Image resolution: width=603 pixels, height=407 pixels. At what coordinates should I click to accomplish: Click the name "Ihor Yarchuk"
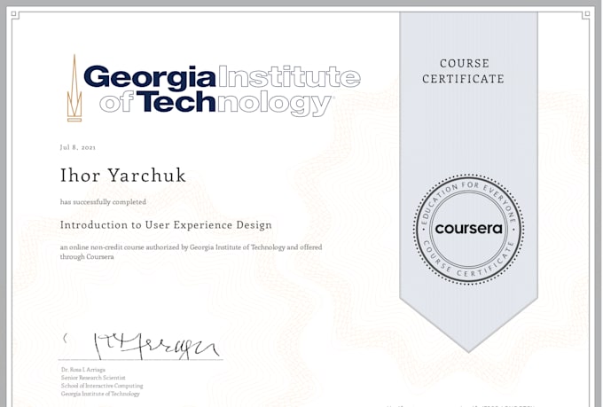[x=123, y=176]
